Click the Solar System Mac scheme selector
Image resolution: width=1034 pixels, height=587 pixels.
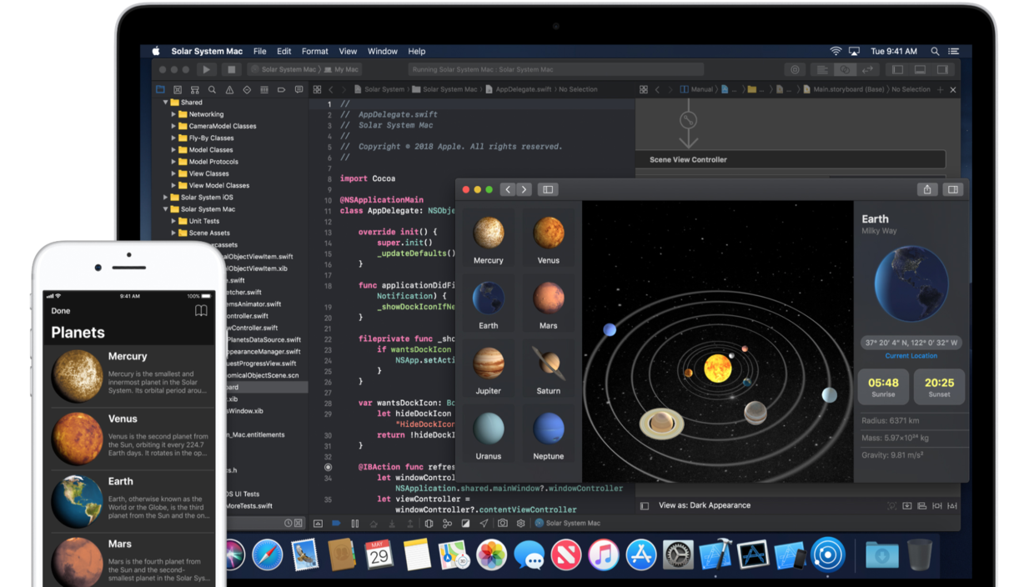click(x=284, y=70)
